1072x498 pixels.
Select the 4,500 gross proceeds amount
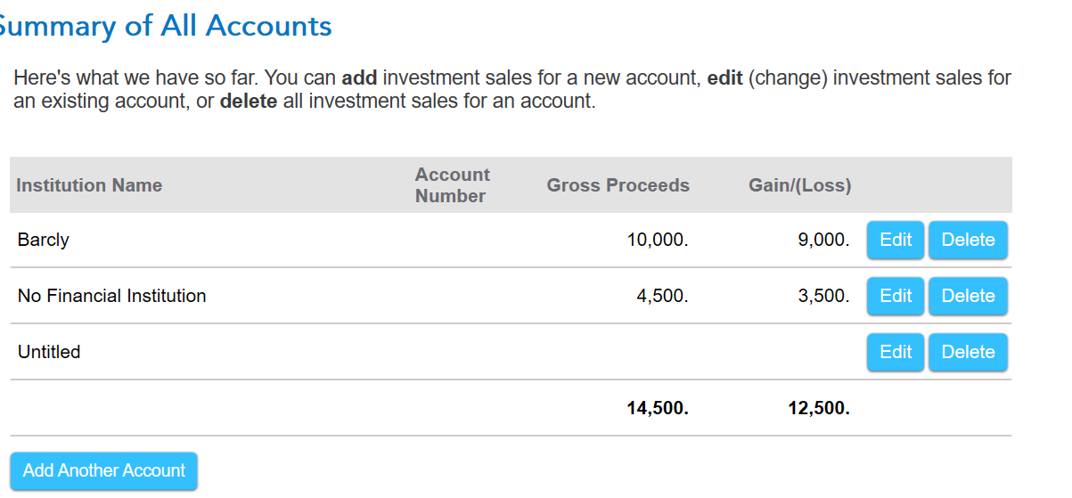tap(662, 296)
